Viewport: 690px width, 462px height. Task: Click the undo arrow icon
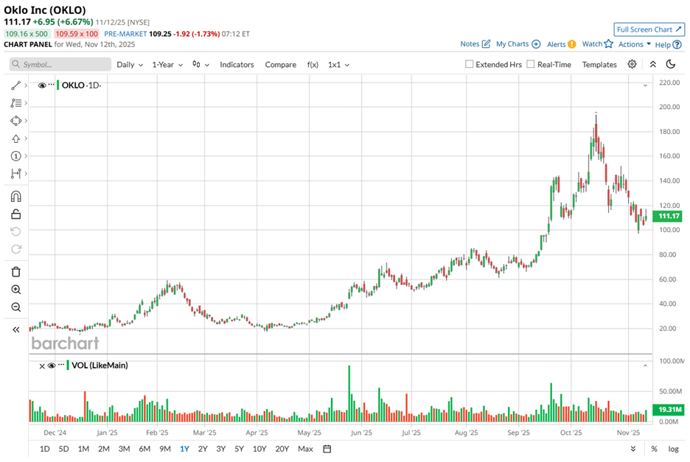tap(15, 231)
